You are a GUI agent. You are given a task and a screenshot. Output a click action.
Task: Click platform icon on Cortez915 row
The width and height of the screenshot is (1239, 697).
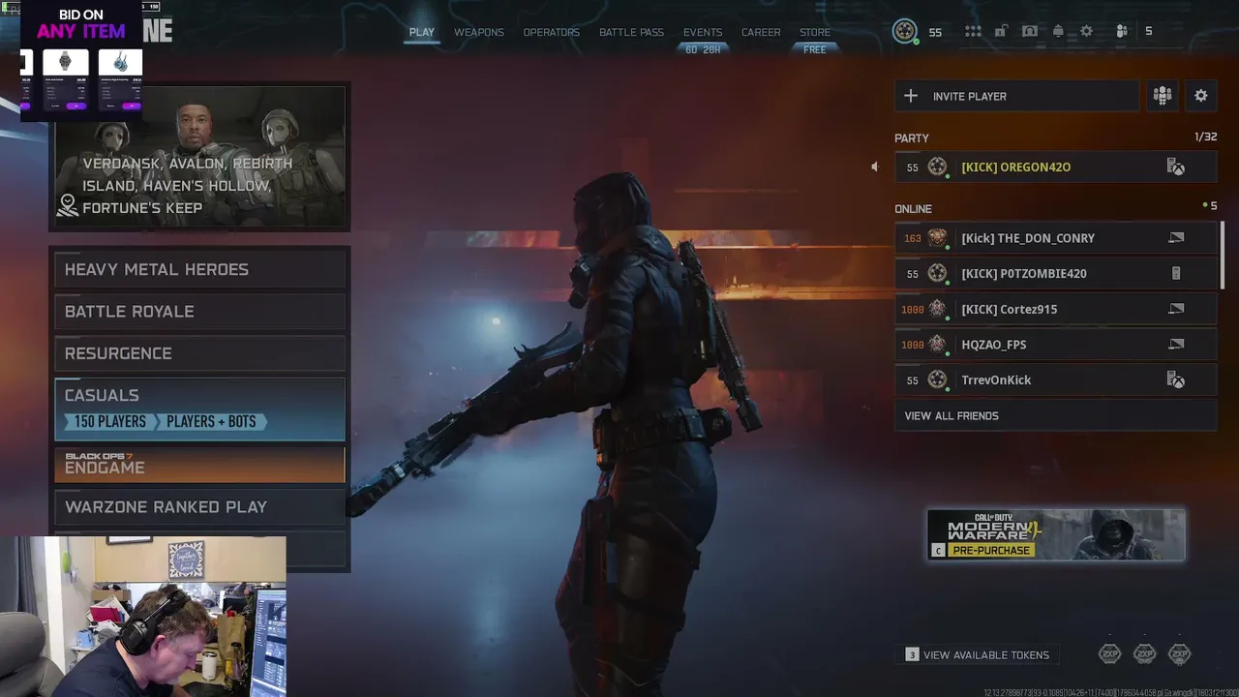pos(1176,309)
